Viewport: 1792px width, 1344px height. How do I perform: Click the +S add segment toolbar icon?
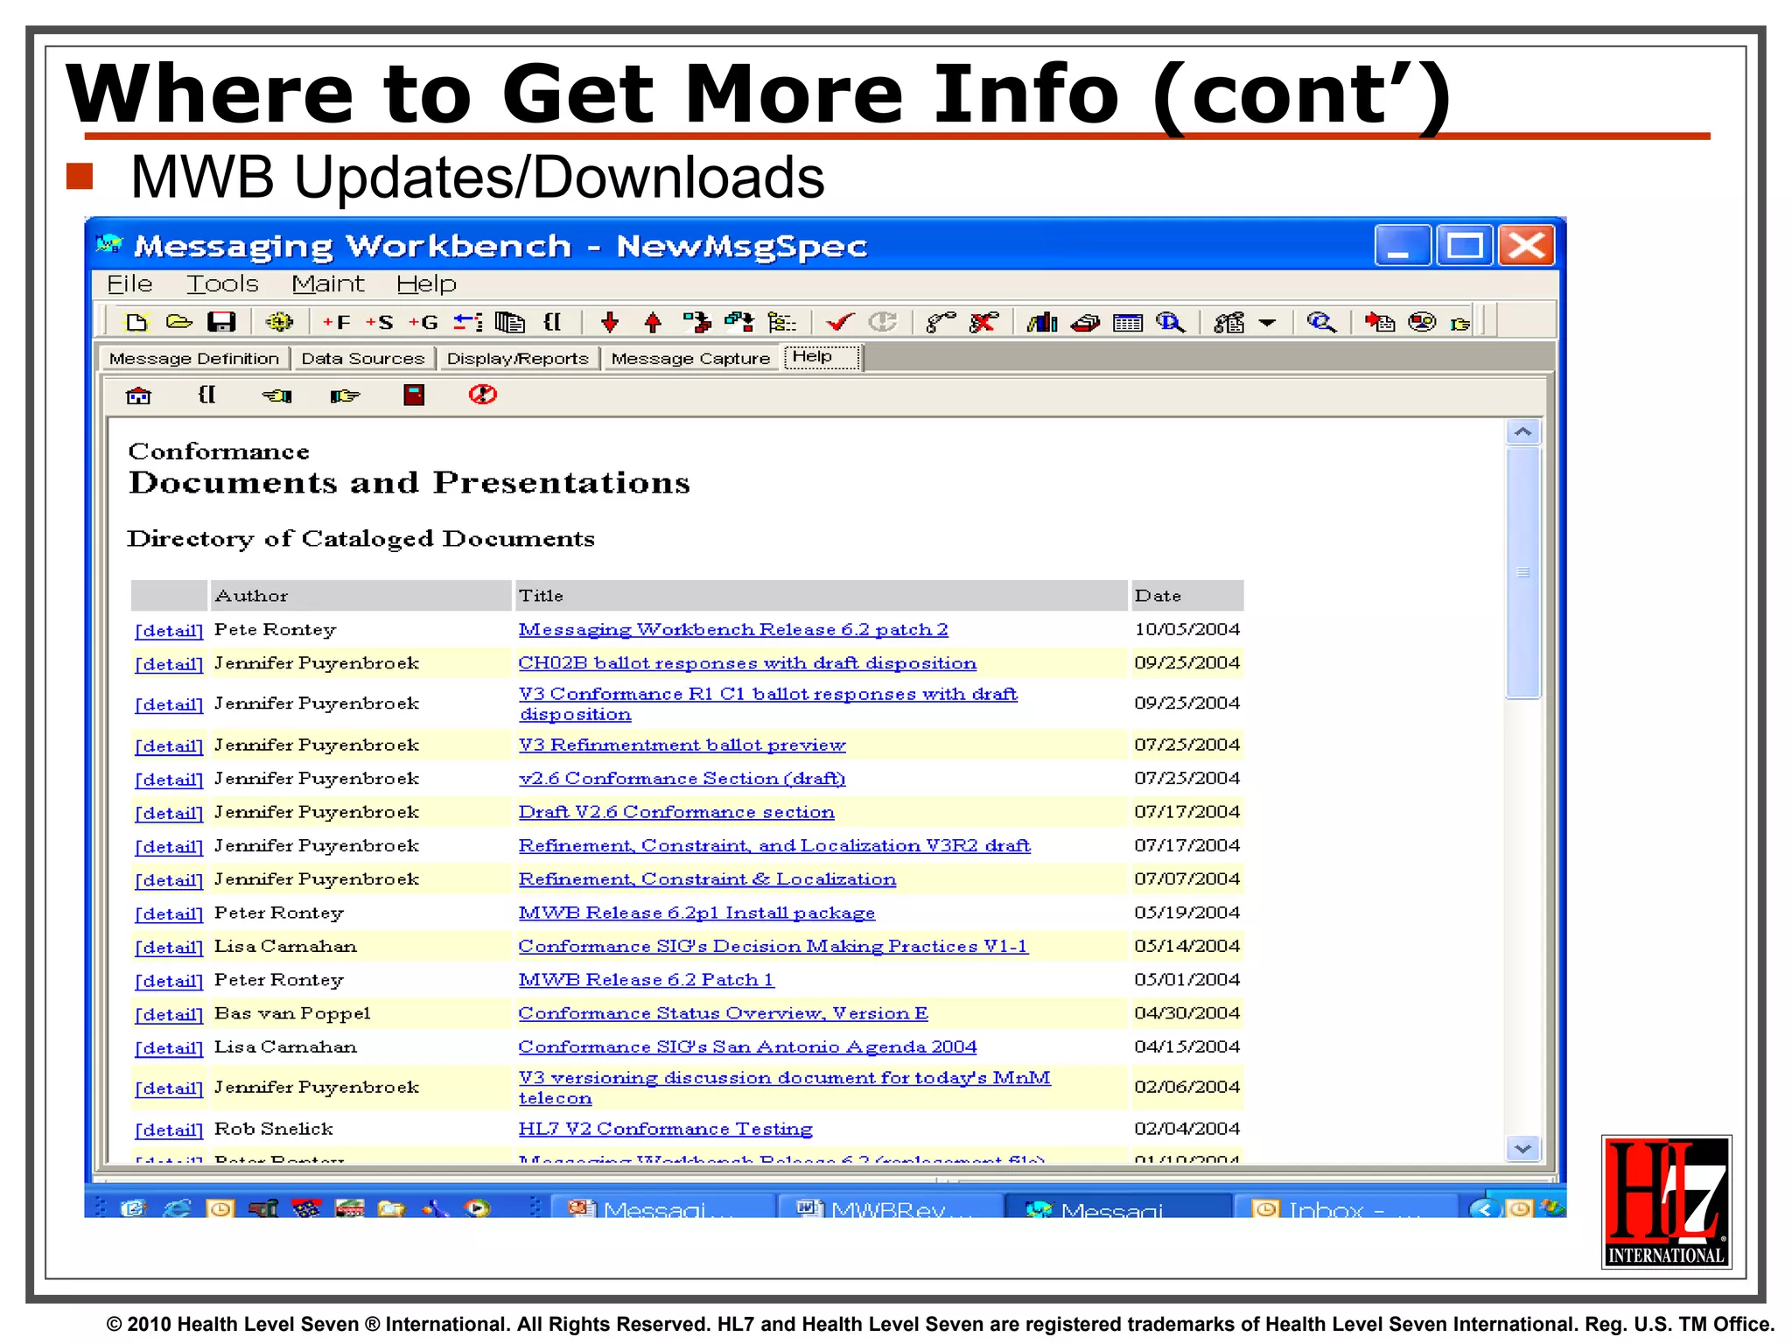click(380, 323)
